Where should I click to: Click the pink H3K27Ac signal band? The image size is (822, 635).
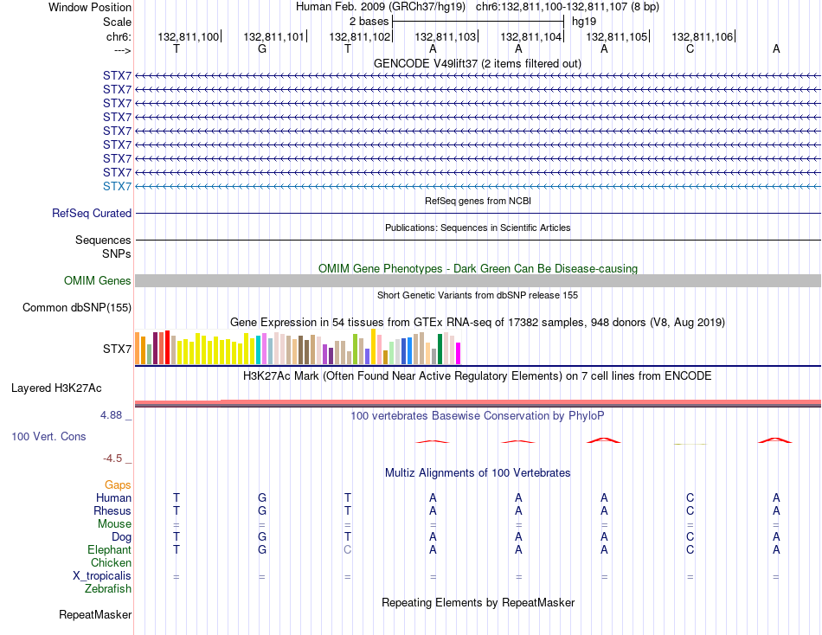[478, 402]
